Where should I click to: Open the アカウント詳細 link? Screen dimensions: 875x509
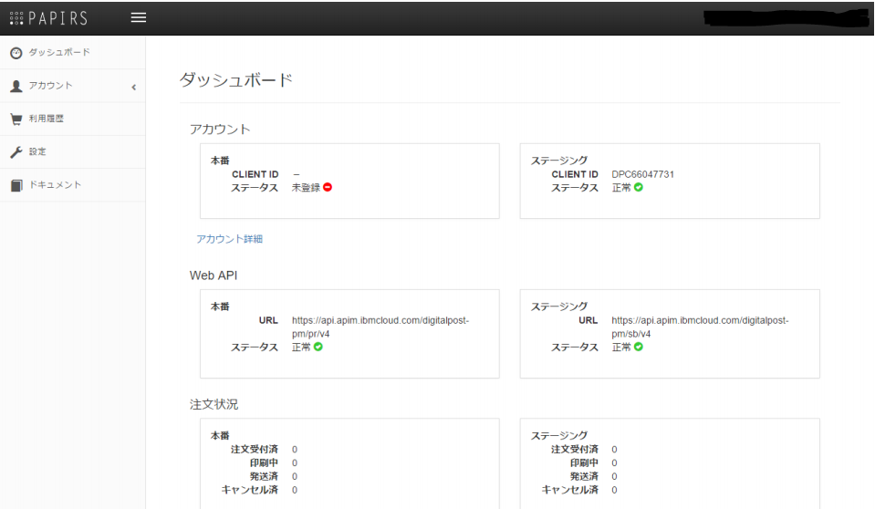[x=229, y=239]
